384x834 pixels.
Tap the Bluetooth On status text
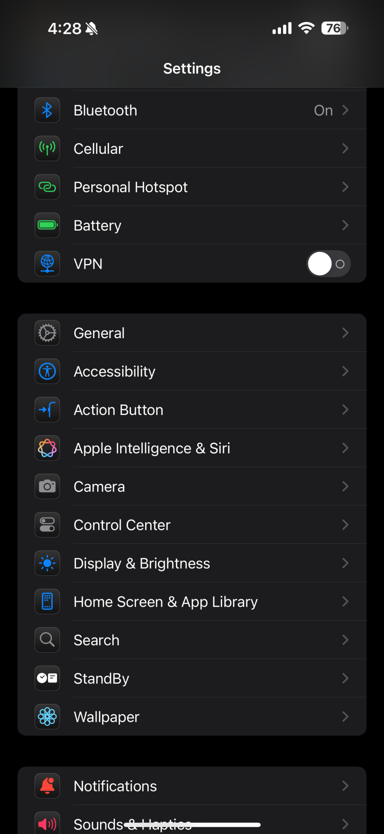pyautogui.click(x=323, y=111)
